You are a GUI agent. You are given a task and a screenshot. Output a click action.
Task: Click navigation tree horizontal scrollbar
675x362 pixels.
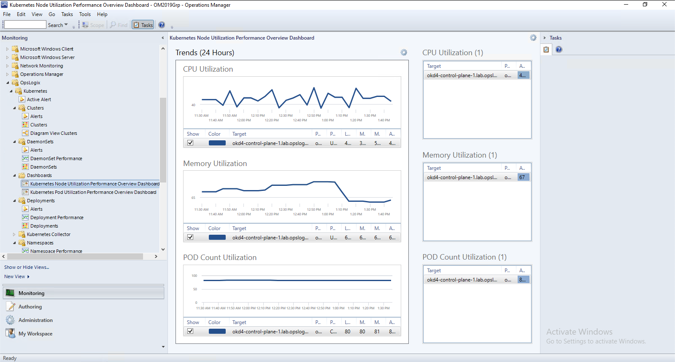tap(75, 256)
